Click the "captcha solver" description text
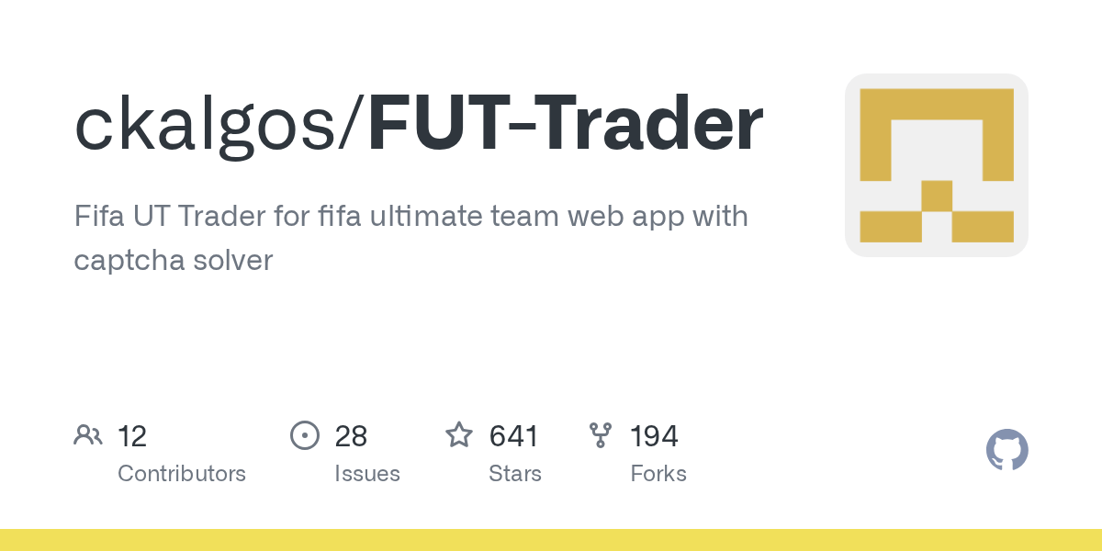Viewport: 1102px width, 551px height. 173,260
